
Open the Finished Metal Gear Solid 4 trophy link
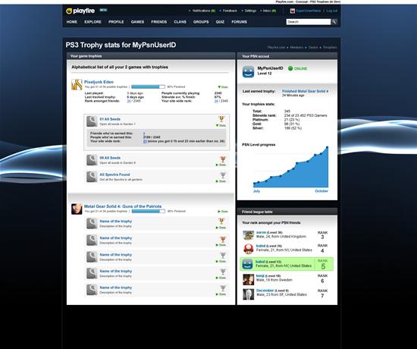[305, 91]
